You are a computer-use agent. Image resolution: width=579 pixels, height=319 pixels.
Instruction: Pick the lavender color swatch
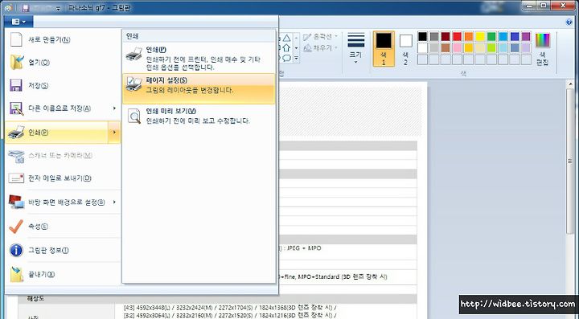(526, 48)
